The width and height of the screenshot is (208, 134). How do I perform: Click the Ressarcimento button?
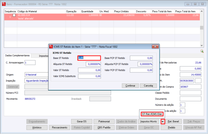point(60,128)
